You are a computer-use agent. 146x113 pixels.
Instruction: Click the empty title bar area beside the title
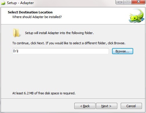point(75,3)
